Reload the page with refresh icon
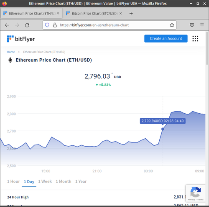 pyautogui.click(x=27, y=25)
